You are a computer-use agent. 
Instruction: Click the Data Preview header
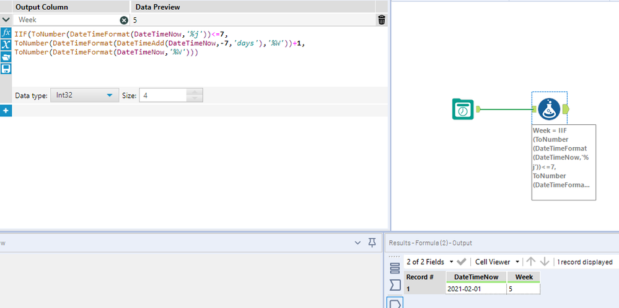(x=253, y=7)
